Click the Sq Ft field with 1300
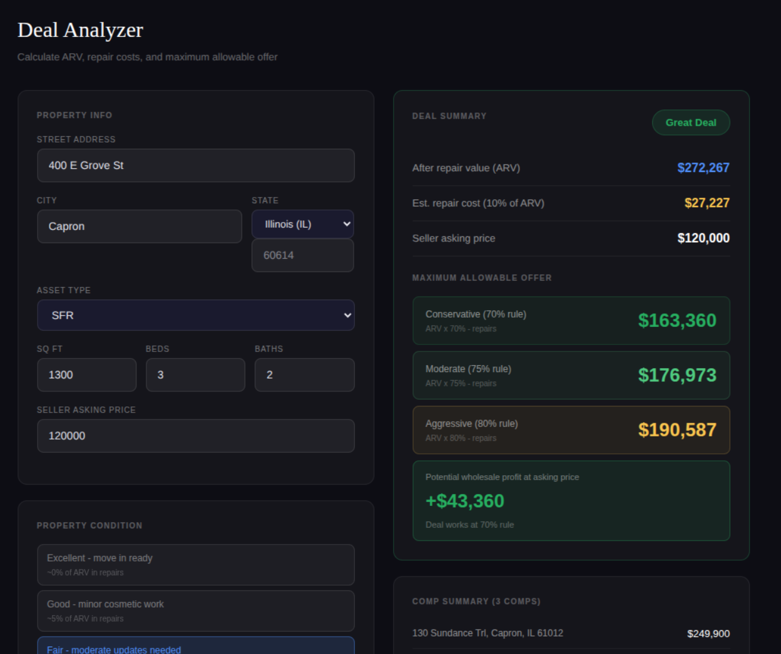The height and width of the screenshot is (654, 781). pyautogui.click(x=86, y=375)
